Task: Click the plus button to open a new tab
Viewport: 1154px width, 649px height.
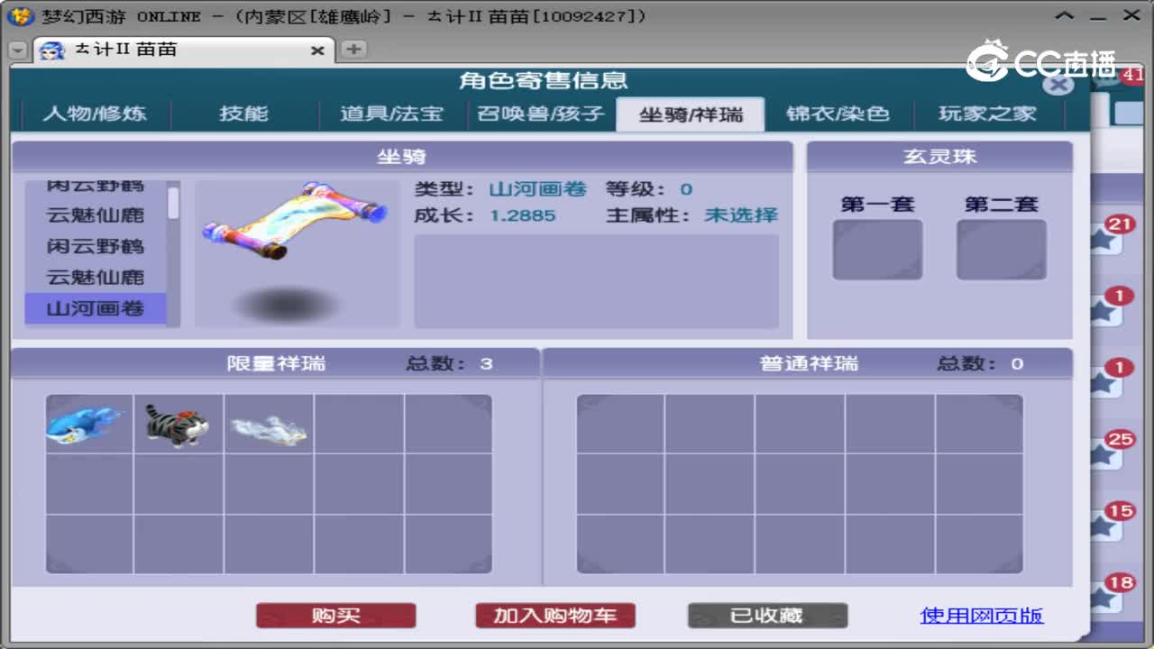Action: [x=352, y=51]
